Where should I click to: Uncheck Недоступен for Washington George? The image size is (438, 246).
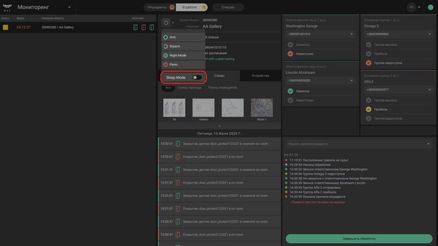pos(290,54)
